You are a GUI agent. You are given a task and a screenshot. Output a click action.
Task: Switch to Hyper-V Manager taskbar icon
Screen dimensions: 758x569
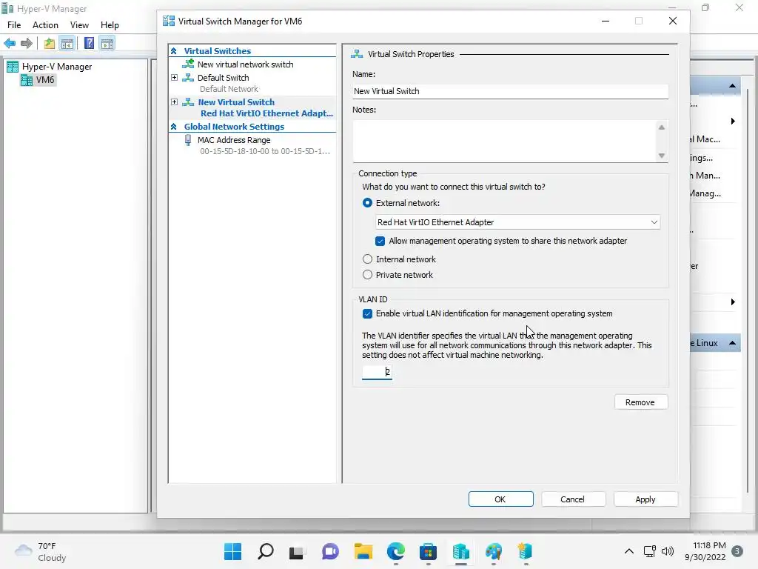pos(460,551)
